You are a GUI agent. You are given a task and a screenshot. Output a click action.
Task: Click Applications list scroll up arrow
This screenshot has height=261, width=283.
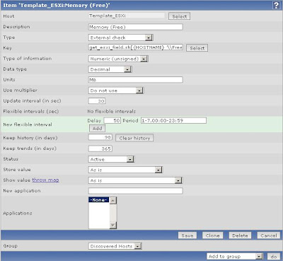pyautogui.click(x=113, y=201)
